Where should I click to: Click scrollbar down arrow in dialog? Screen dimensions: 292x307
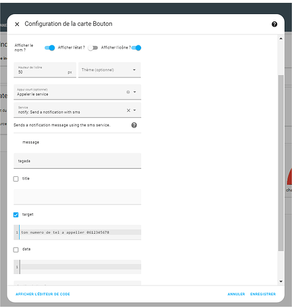coord(281,281)
